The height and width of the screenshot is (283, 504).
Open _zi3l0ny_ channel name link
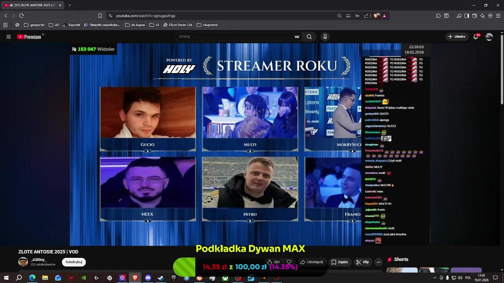point(39,260)
